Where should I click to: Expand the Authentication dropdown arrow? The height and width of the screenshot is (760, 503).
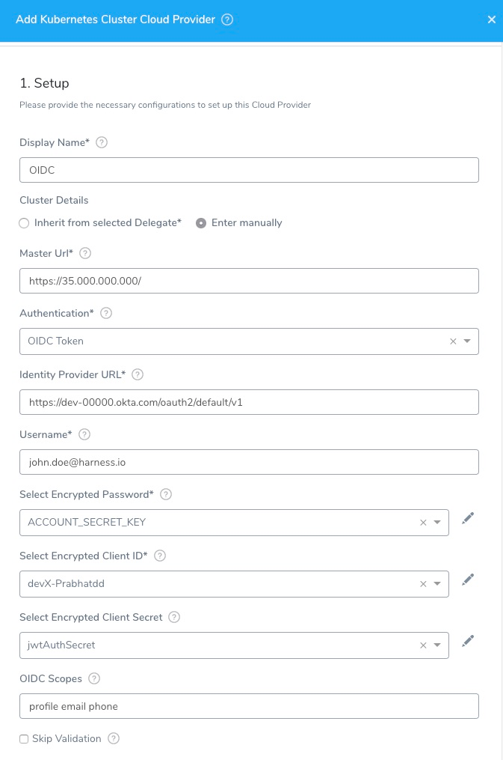[x=467, y=341]
